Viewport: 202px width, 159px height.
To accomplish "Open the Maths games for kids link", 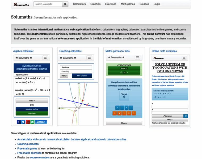I will coord(118,51).
